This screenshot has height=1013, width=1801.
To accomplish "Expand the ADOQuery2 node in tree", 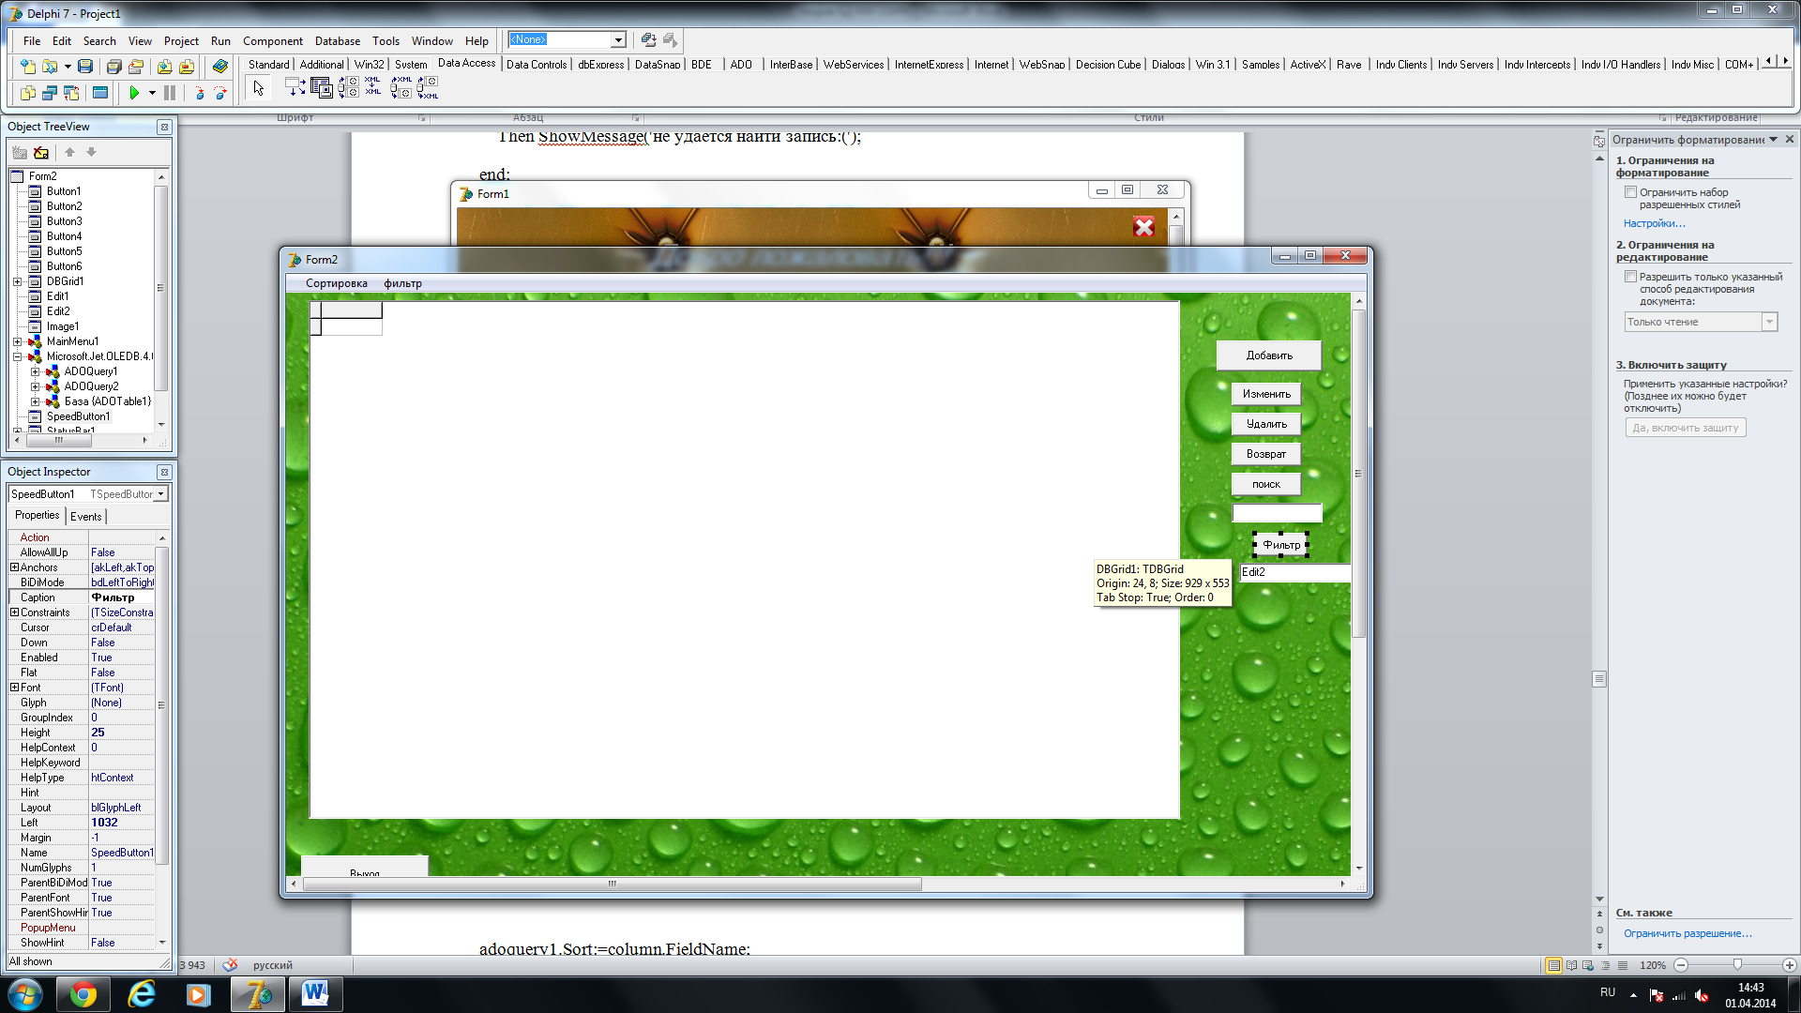I will pos(36,387).
